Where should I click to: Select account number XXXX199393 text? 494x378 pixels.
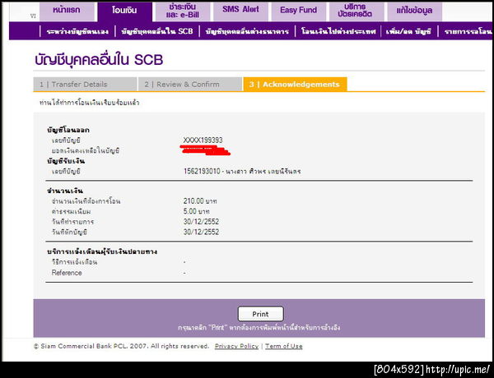point(203,141)
